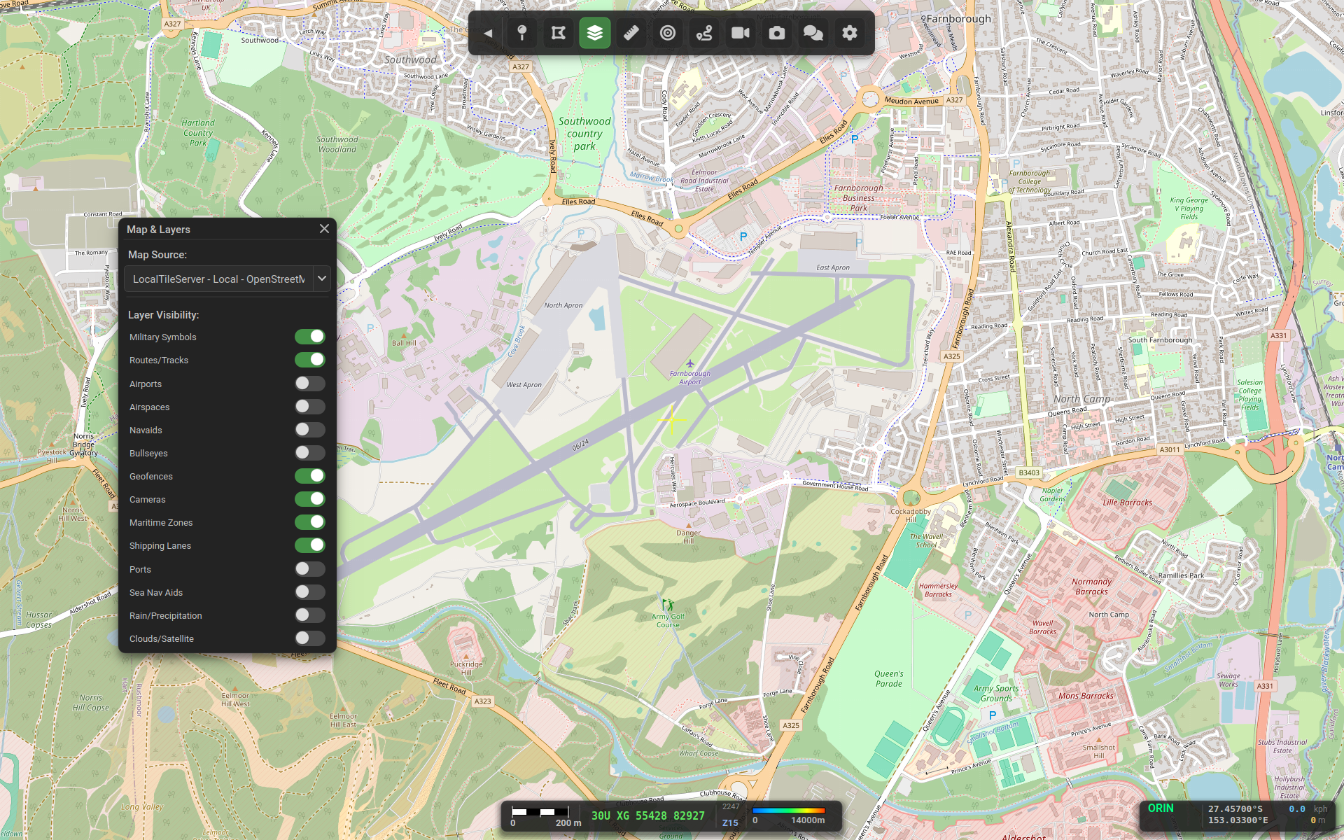Enable the Rain/Precipitation overlay
This screenshot has width=1344, height=840.
point(309,615)
